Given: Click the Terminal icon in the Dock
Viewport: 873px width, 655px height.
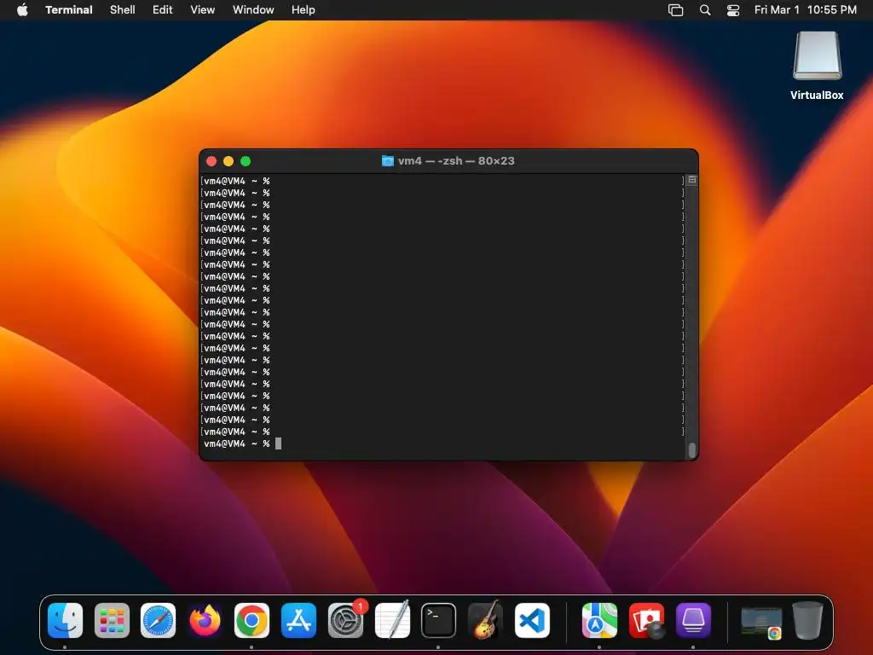Looking at the screenshot, I should click(x=438, y=620).
